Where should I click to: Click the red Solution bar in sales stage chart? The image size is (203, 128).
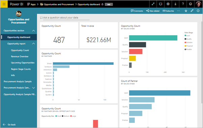(136, 51)
